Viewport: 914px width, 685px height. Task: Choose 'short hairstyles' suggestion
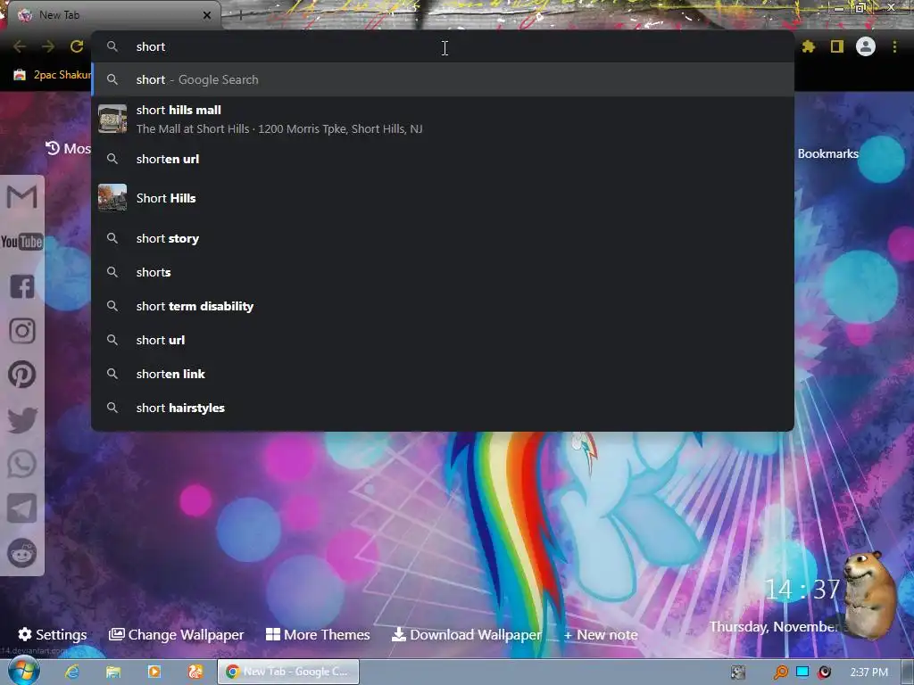click(x=443, y=408)
